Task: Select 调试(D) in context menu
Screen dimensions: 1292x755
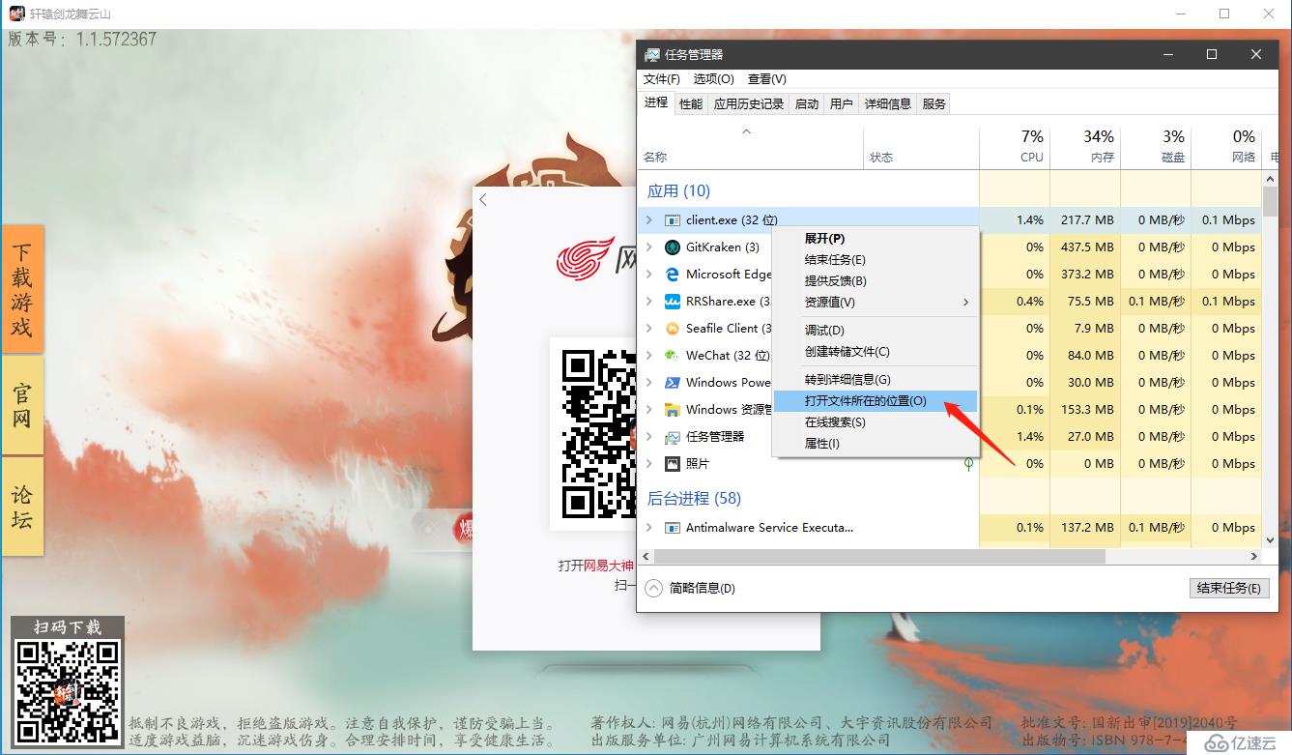Action: pyautogui.click(x=876, y=331)
